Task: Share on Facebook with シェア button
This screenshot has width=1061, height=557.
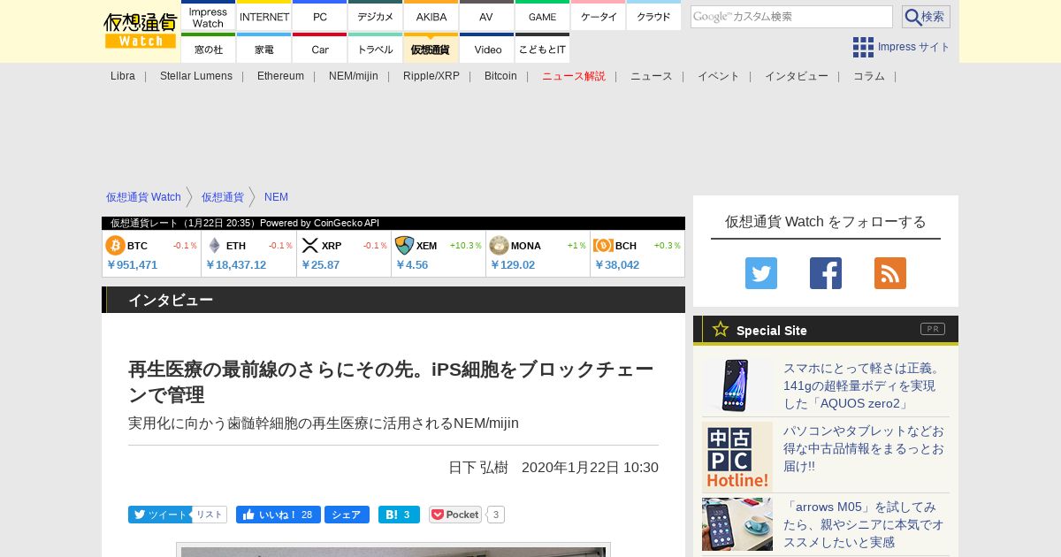Action: [347, 515]
